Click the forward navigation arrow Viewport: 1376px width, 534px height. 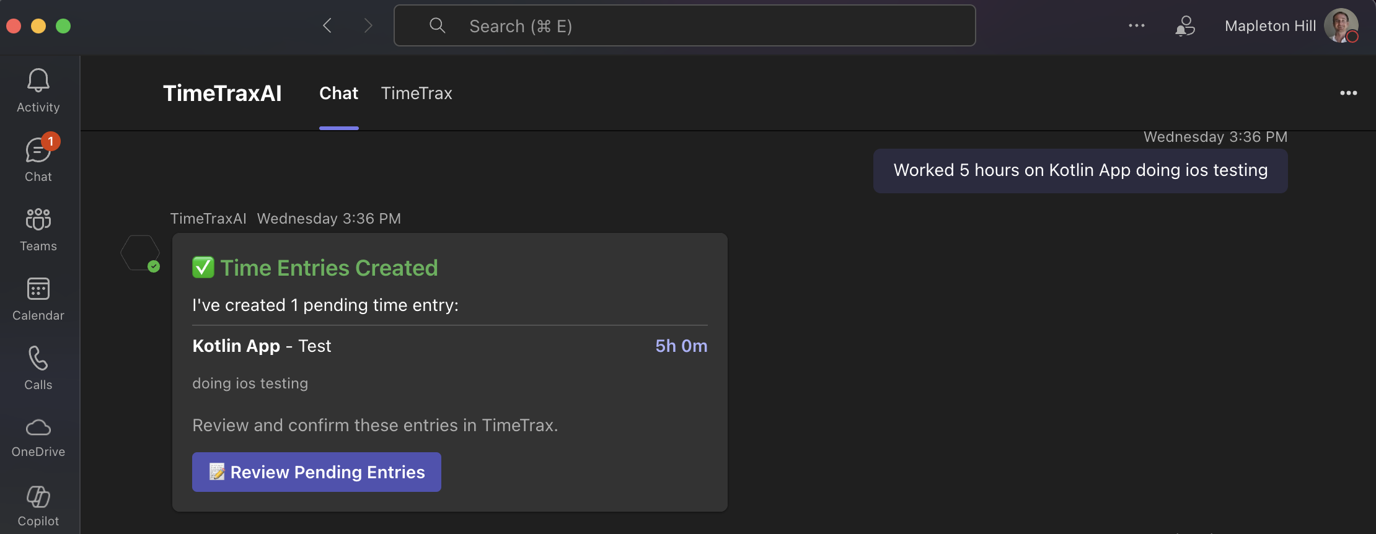(368, 25)
